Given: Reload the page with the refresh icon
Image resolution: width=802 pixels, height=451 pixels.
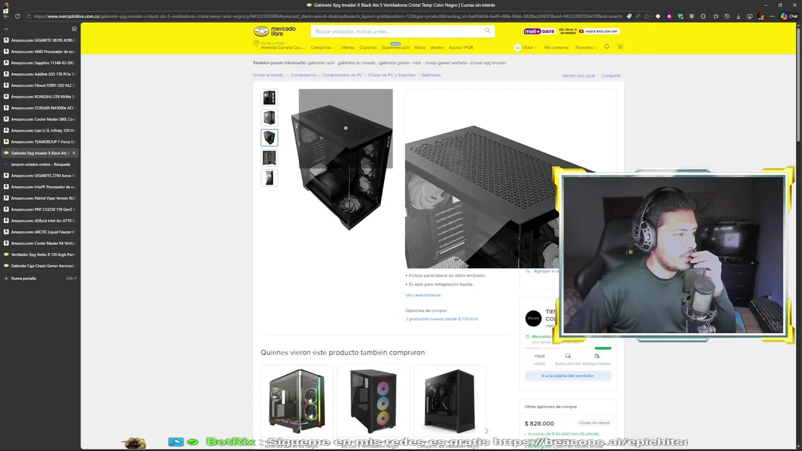Looking at the screenshot, I should click(x=17, y=16).
